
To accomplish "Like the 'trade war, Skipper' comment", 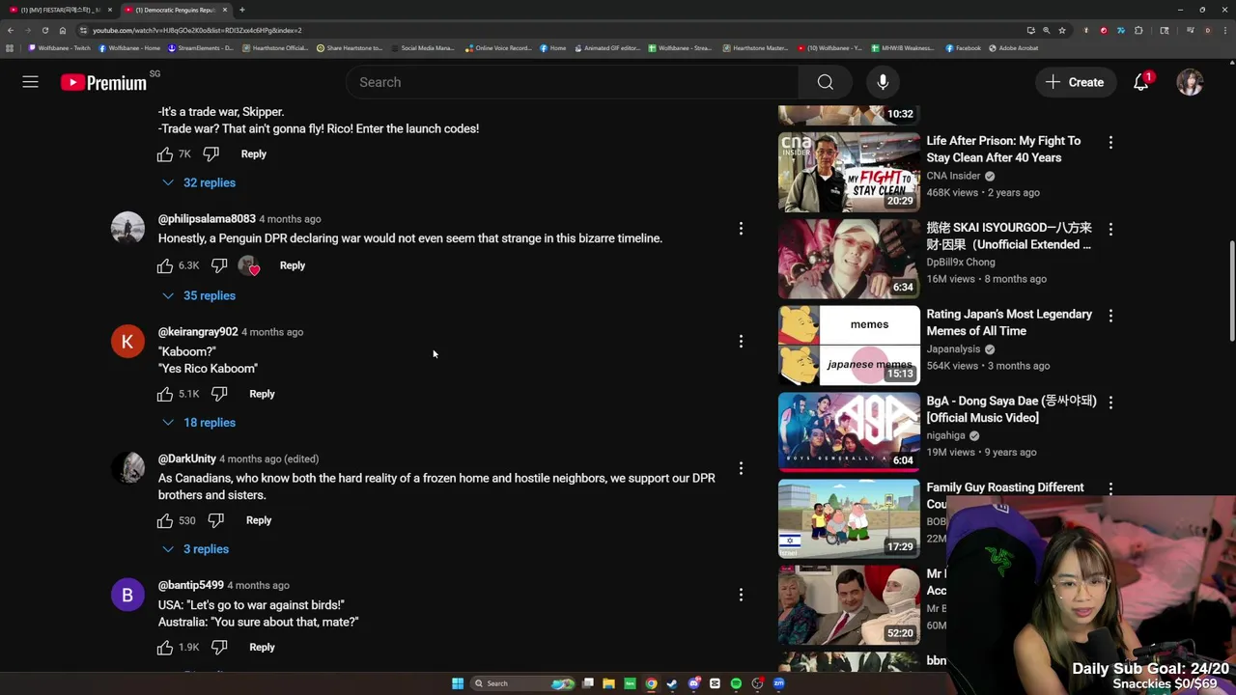I will [x=165, y=153].
